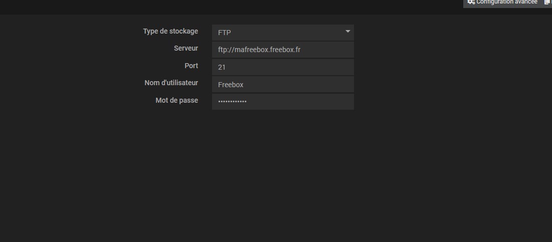Click the gears icon beside Configuration avancée
The width and height of the screenshot is (552, 242).
[x=471, y=2]
